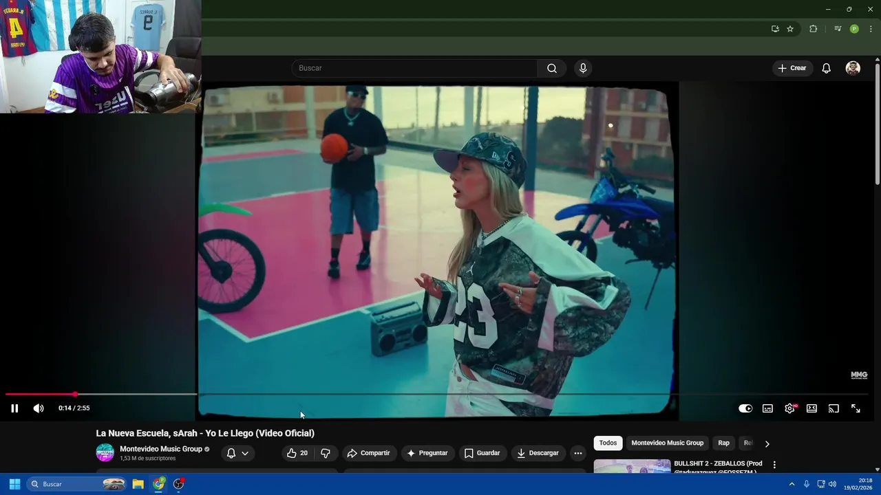Exit full window with the fullscreen icon
881x495 pixels.
point(856,408)
